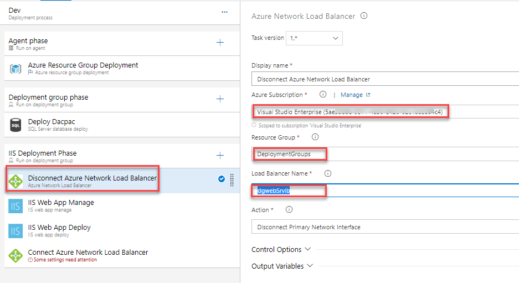Screen dimensions: 519x283
Task: Click 'Scoped to subscription' note text
Action: [310, 126]
